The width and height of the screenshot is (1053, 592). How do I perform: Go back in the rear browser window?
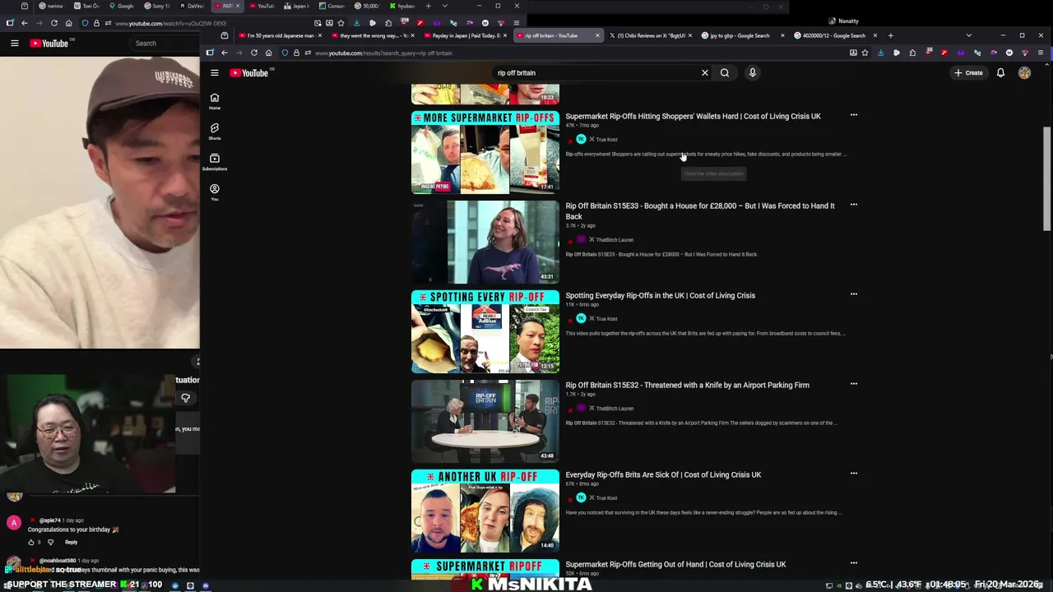pyautogui.click(x=24, y=23)
